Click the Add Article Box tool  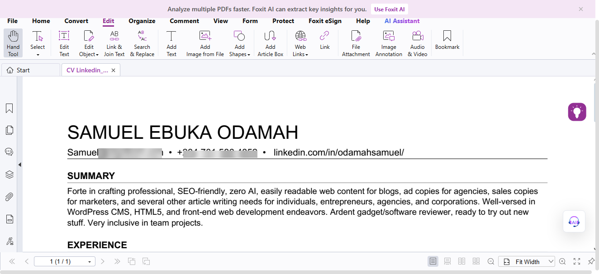click(x=270, y=43)
